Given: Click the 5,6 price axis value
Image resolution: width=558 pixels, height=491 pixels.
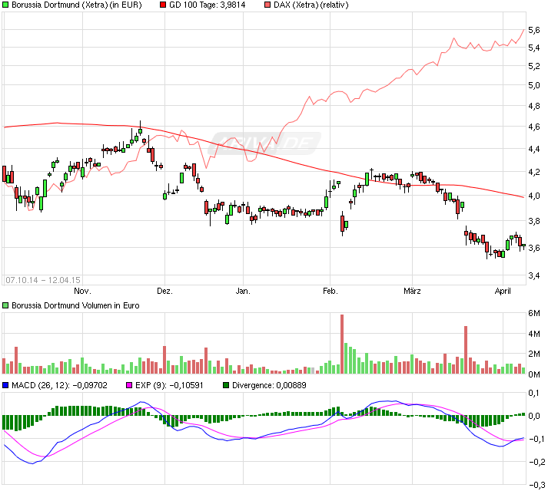Looking at the screenshot, I should 534,30.
